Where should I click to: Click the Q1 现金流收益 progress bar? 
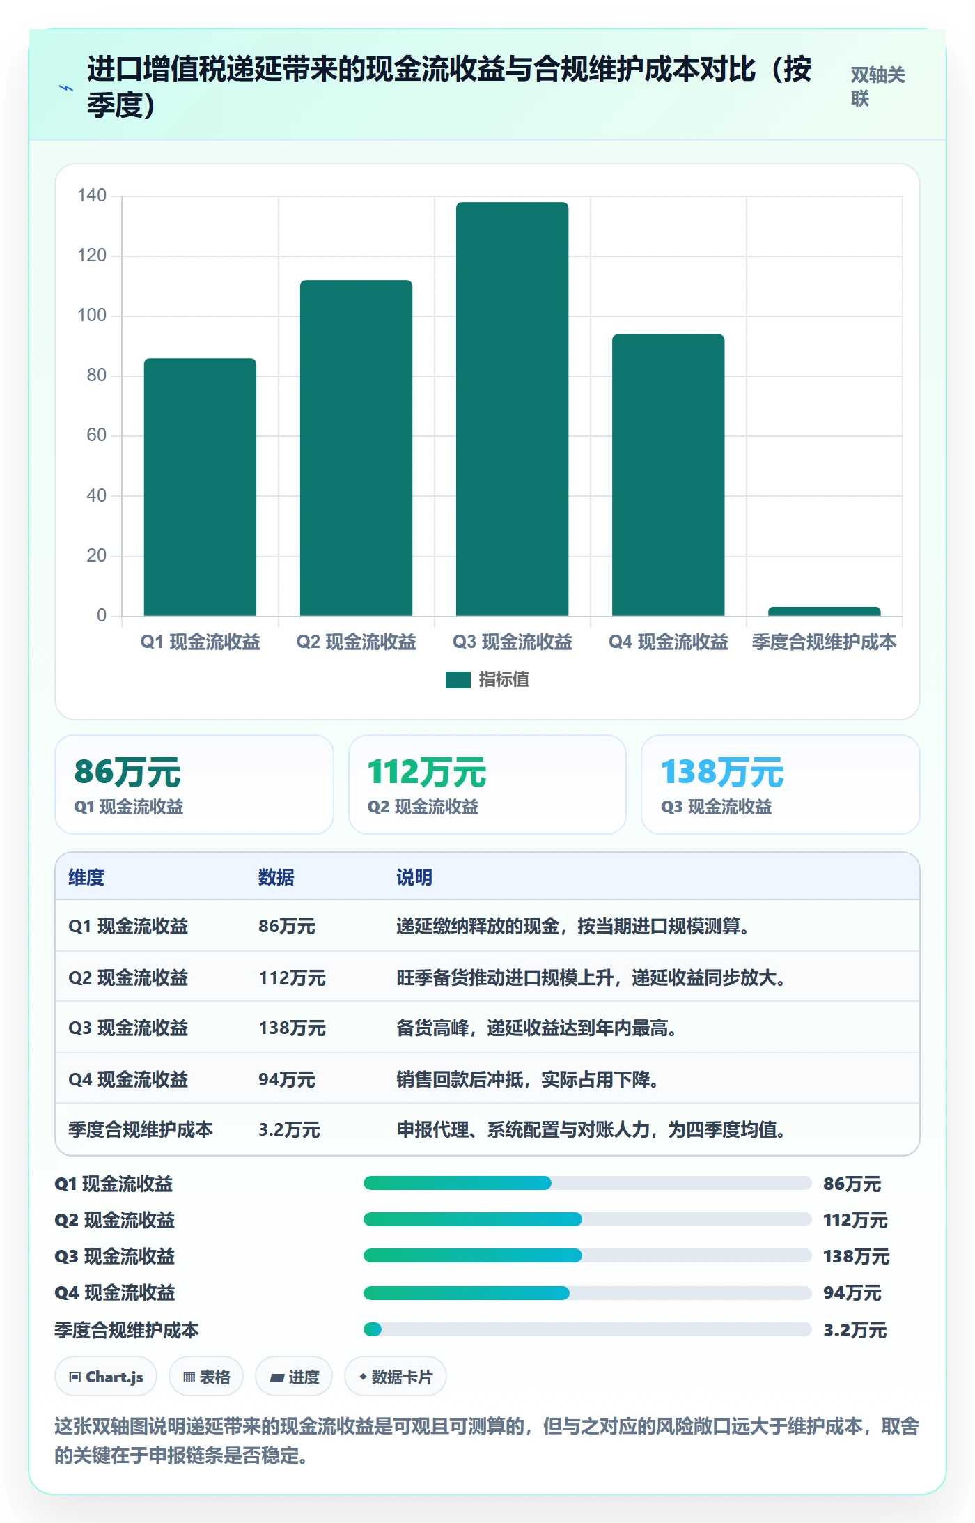587,1183
